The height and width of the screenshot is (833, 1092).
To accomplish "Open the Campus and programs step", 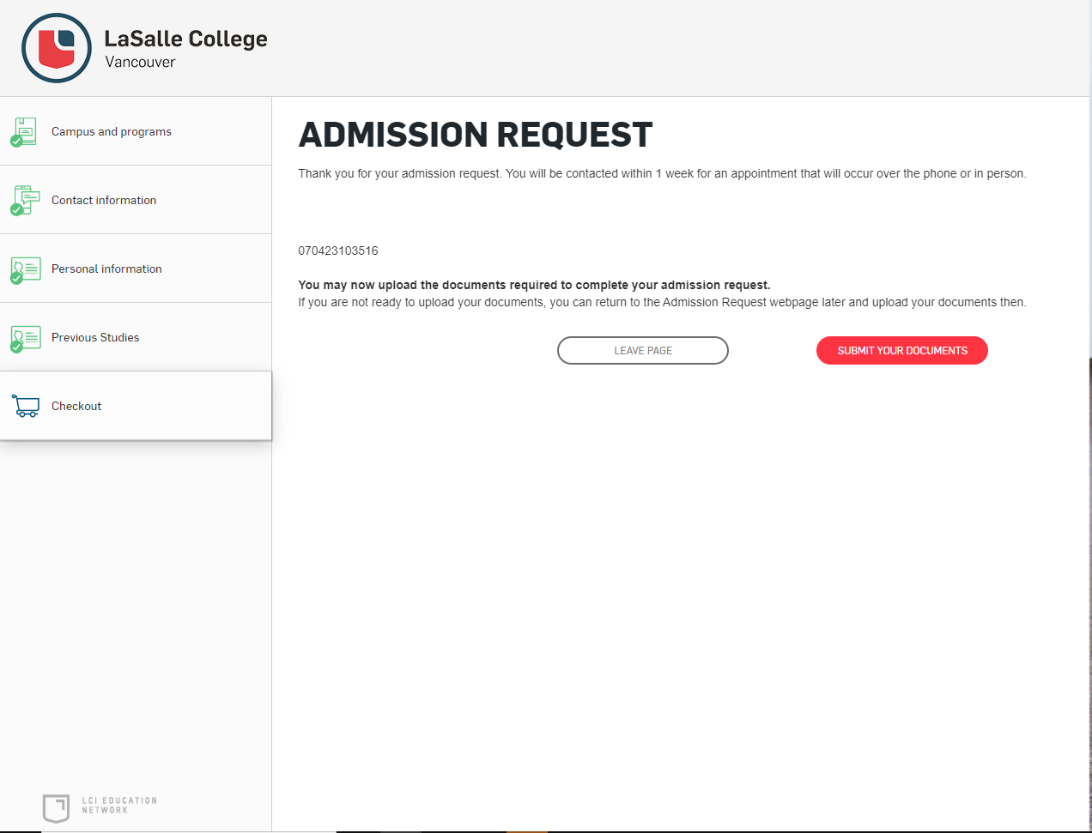I will tap(136, 131).
